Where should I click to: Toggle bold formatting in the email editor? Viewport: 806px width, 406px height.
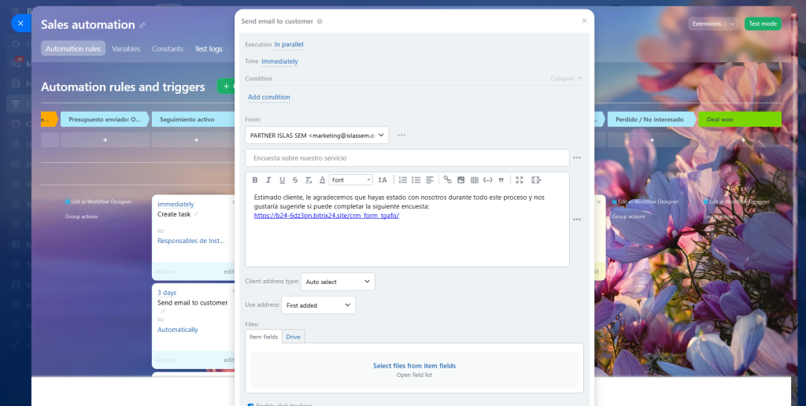coord(255,180)
